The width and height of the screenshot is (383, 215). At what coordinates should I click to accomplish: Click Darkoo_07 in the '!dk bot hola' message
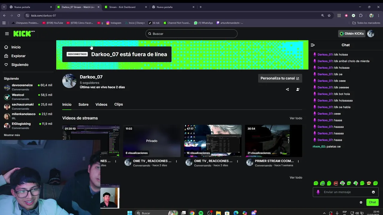[325, 94]
